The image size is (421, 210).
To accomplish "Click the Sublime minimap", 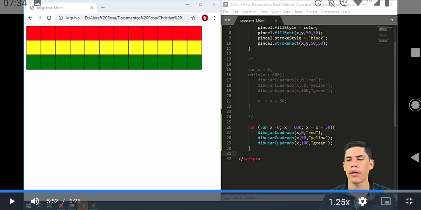I will pyautogui.click(x=384, y=34).
